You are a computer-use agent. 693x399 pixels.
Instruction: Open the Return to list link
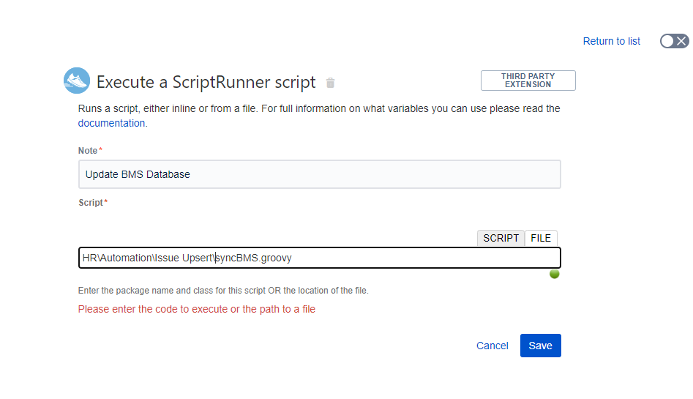pos(611,41)
